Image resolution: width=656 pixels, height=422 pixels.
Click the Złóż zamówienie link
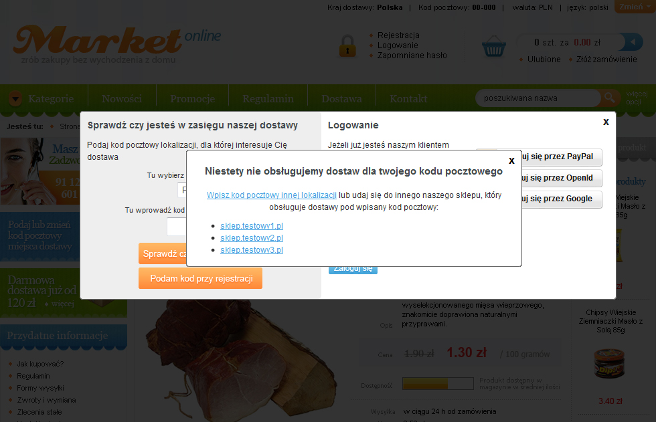606,60
